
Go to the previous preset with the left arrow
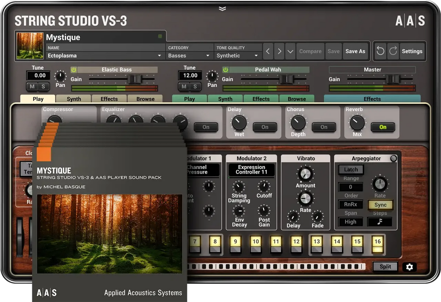tap(268, 51)
